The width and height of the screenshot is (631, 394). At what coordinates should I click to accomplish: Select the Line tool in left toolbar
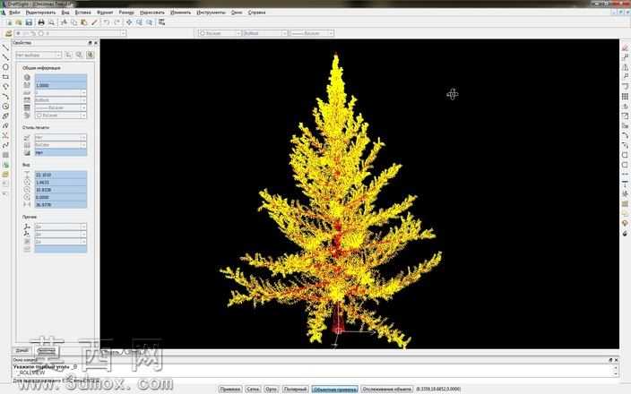click(5, 47)
